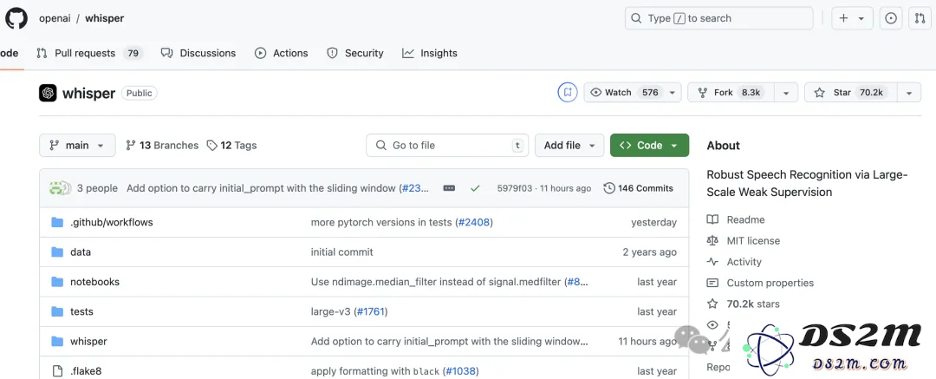
Task: View the 13 Branches link
Action: coord(162,145)
